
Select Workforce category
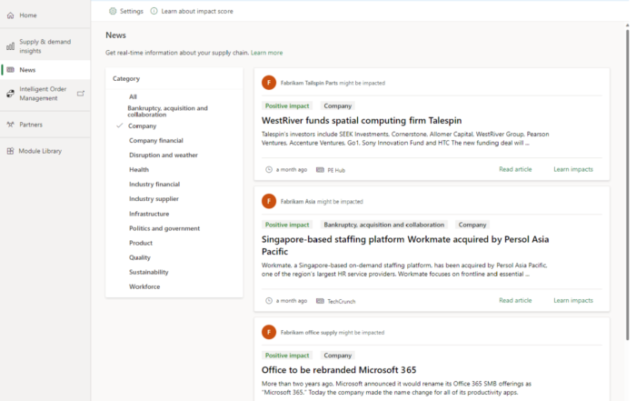pos(144,286)
